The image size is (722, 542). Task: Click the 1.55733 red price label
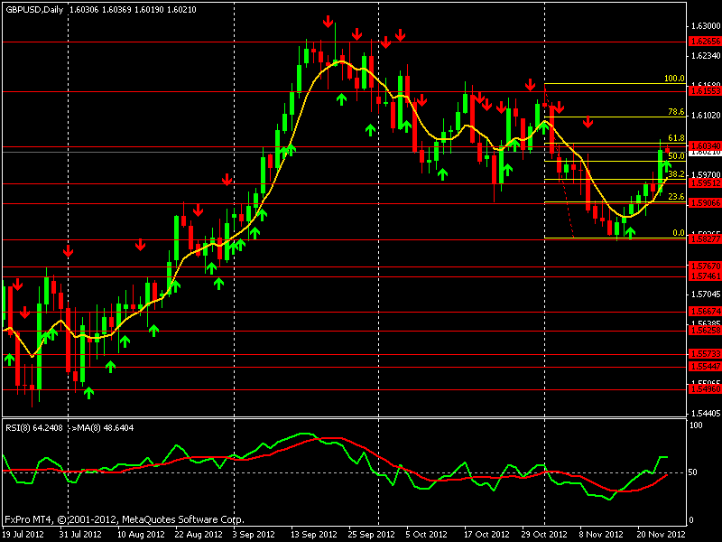click(705, 354)
